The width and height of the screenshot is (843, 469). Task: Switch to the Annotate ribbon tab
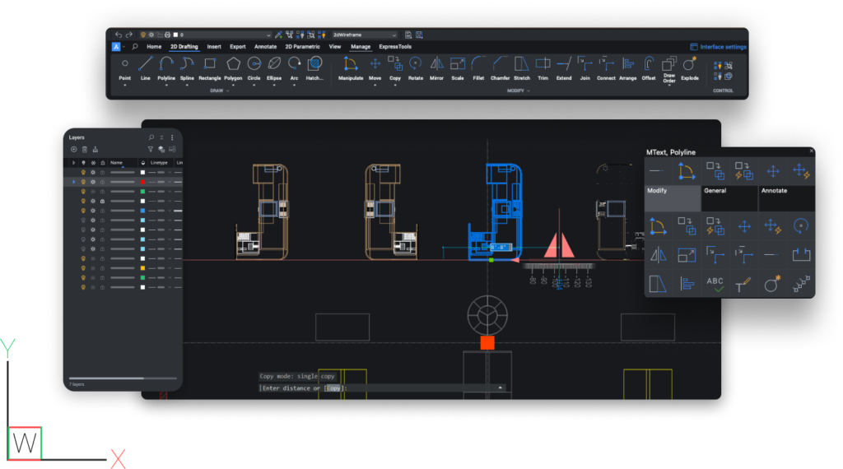[x=265, y=47]
